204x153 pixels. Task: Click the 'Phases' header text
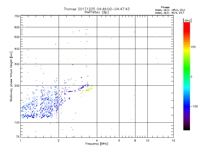click(x=165, y=7)
